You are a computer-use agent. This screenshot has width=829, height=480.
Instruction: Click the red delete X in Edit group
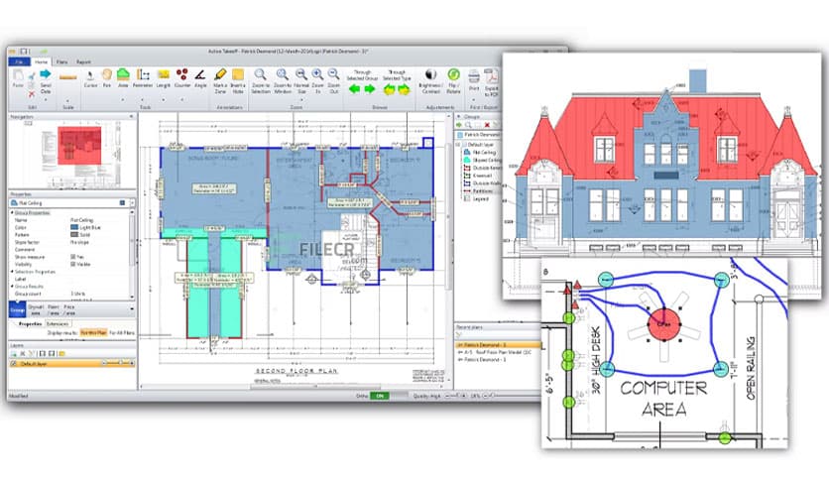31,94
